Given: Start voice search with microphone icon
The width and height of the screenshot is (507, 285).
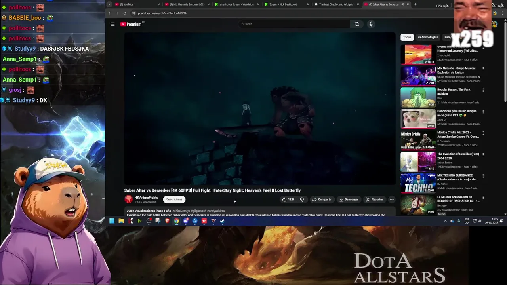Looking at the screenshot, I should coord(371,24).
